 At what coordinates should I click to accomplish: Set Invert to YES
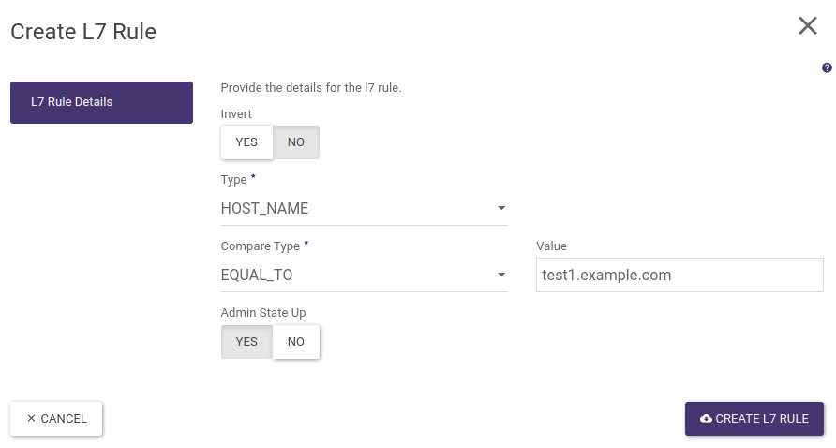tap(246, 142)
